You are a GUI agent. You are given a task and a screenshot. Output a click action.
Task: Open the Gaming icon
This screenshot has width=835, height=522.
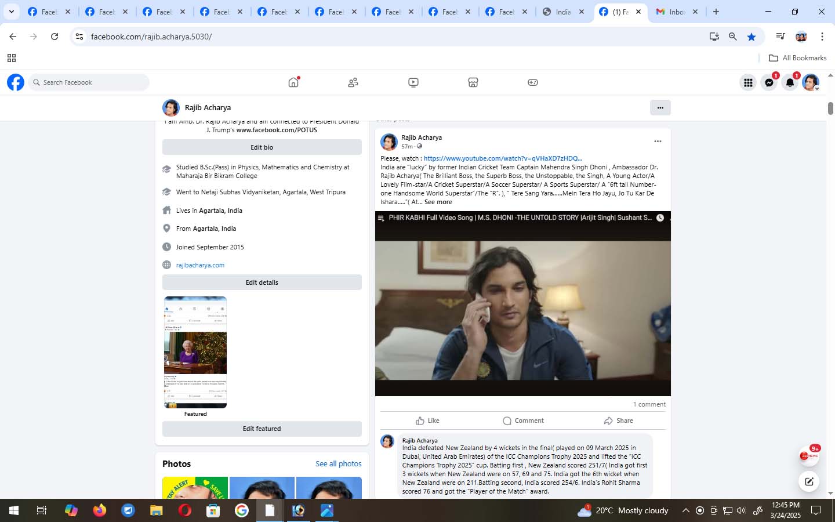(x=533, y=82)
